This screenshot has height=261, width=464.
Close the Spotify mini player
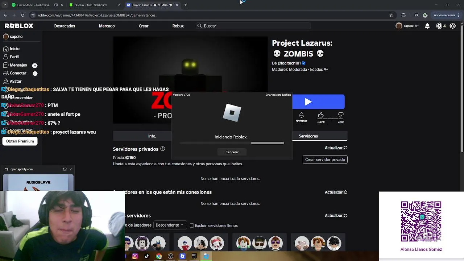click(x=70, y=169)
